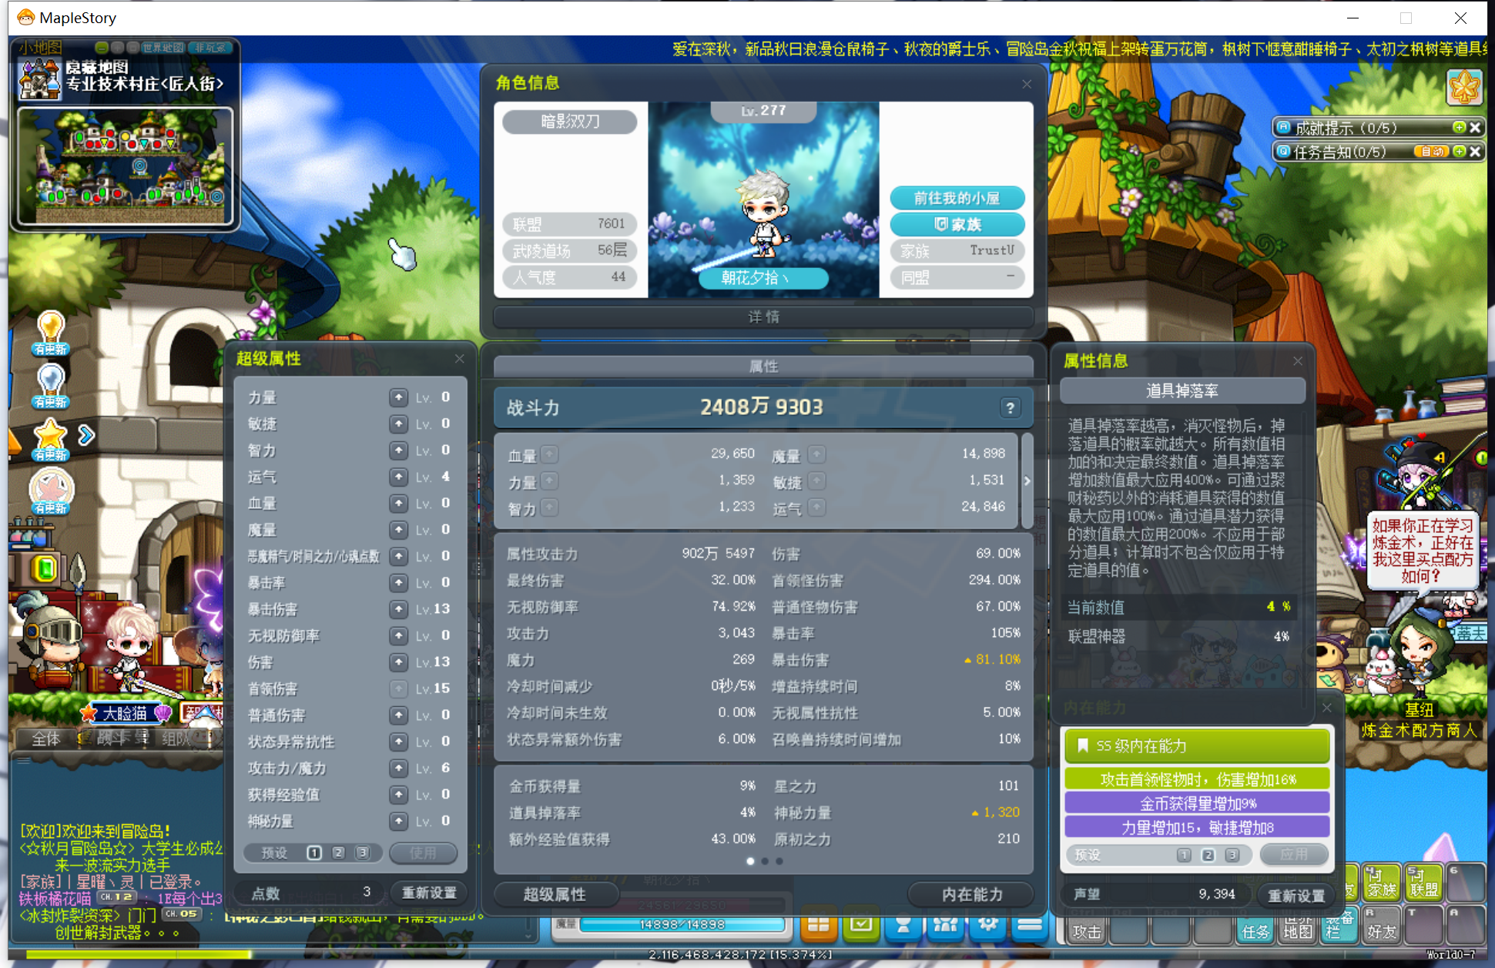The image size is (1495, 968).
Task: Close the 角色信息 window
Action: pyautogui.click(x=1027, y=84)
